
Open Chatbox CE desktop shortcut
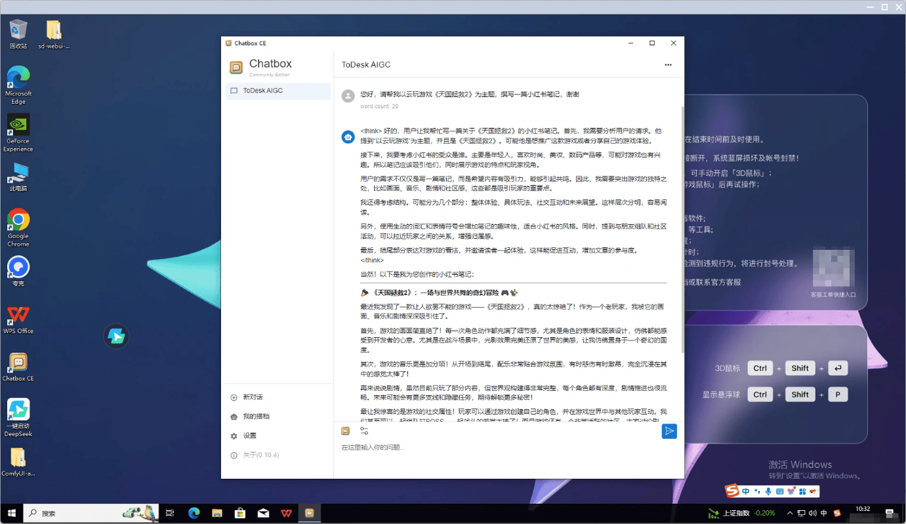point(18,367)
